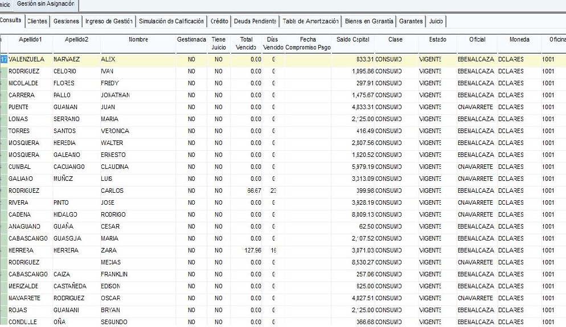This screenshot has width=566, height=327.
Task: Select the CUMBAL CACUANGO CLAUDINA row
Action: tap(283, 167)
